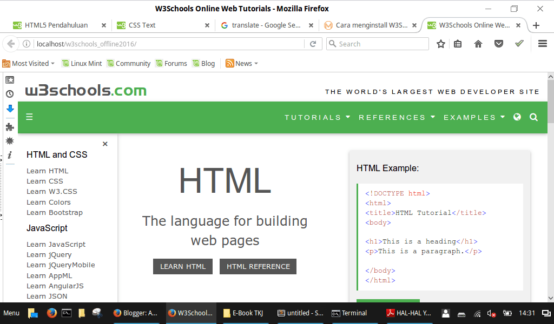Click the Pocket save icon
This screenshot has width=554, height=324.
(498, 44)
